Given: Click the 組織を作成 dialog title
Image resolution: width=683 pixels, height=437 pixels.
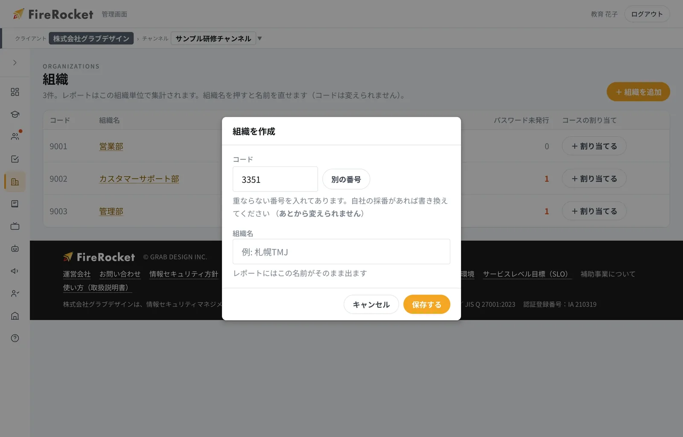Looking at the screenshot, I should point(254,131).
